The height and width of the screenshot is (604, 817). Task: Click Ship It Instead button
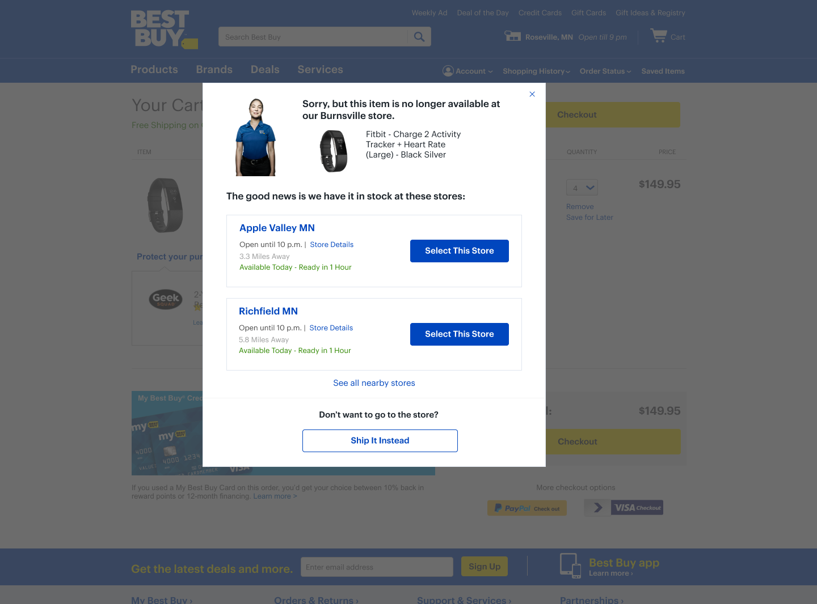pos(380,441)
